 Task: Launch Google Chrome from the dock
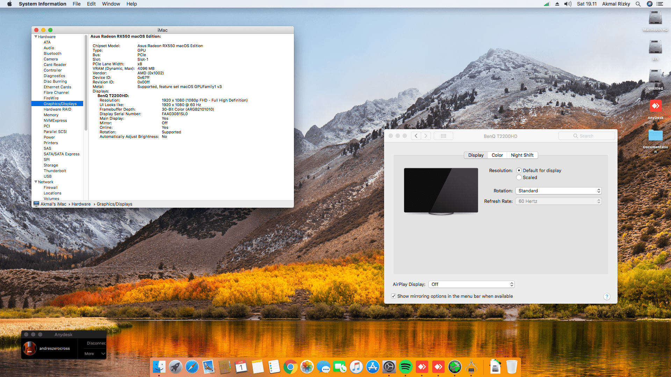290,367
